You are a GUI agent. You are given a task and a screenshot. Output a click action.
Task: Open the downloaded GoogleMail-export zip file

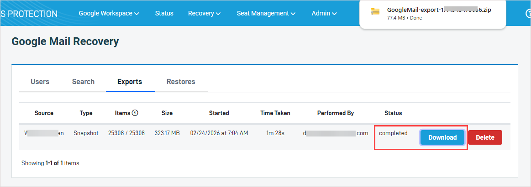(439, 10)
